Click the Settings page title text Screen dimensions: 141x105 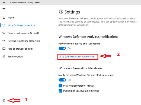(72, 12)
